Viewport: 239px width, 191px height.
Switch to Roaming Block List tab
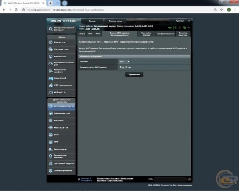[x=183, y=34]
